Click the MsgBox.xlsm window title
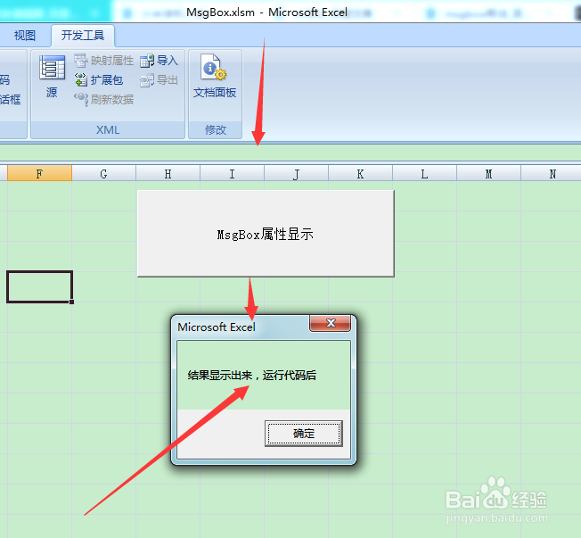Screen dimensions: 581x538 (x=266, y=12)
